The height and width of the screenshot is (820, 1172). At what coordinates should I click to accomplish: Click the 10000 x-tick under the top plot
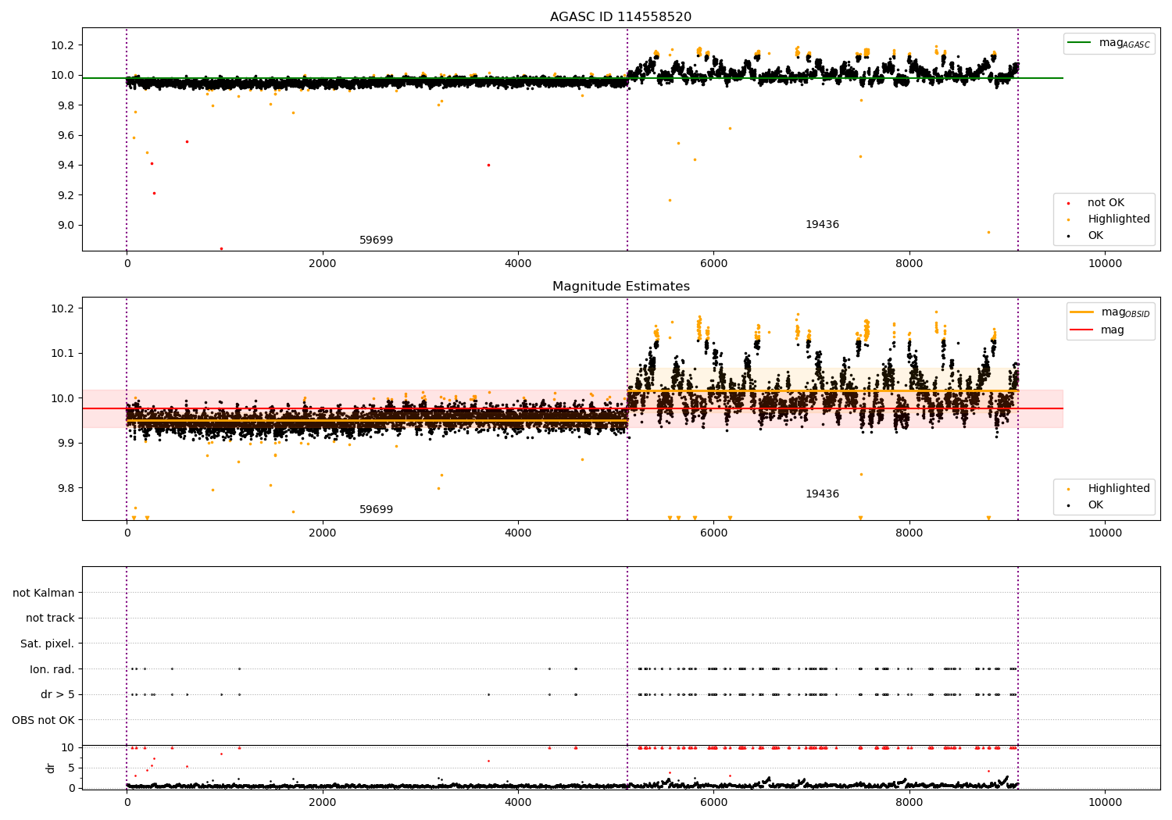click(x=1106, y=264)
